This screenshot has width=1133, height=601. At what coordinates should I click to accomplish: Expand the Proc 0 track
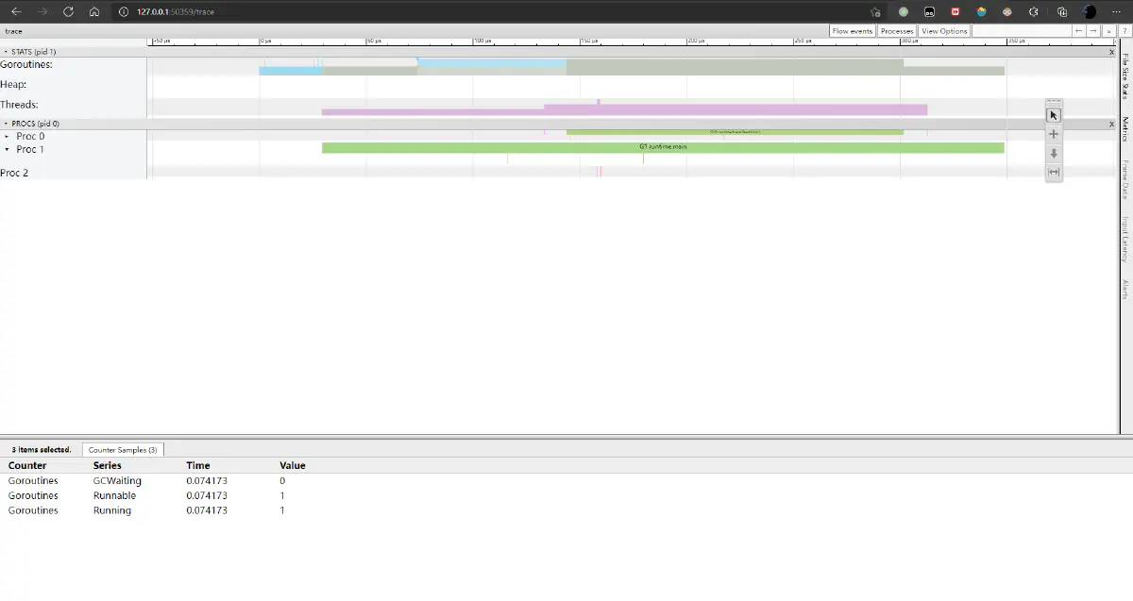pyautogui.click(x=8, y=137)
